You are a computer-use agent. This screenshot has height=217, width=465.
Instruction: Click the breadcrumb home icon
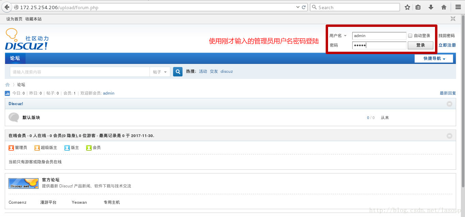pos(7,85)
